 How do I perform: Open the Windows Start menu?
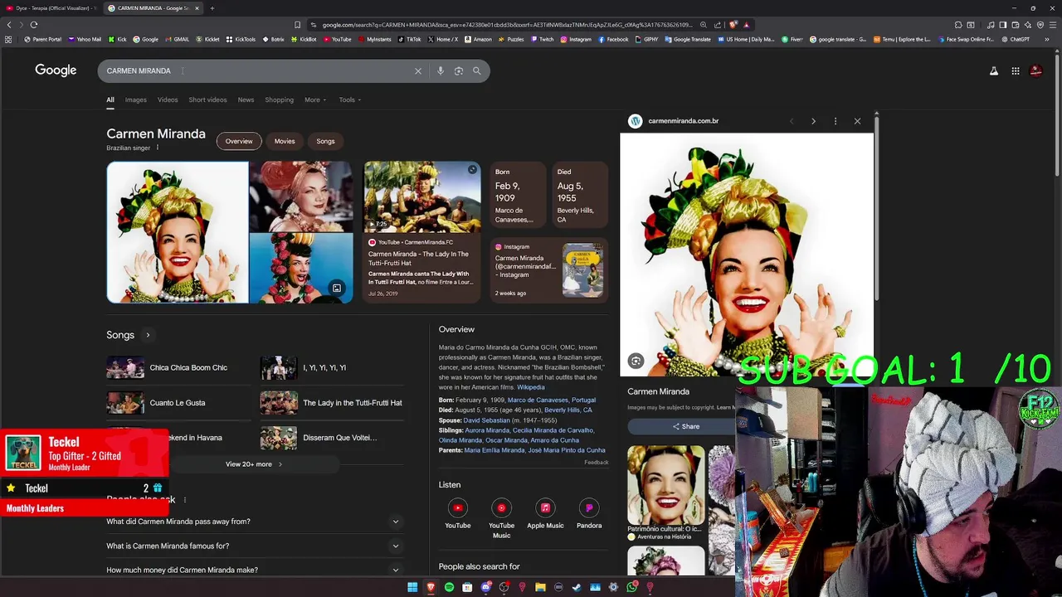coord(412,587)
